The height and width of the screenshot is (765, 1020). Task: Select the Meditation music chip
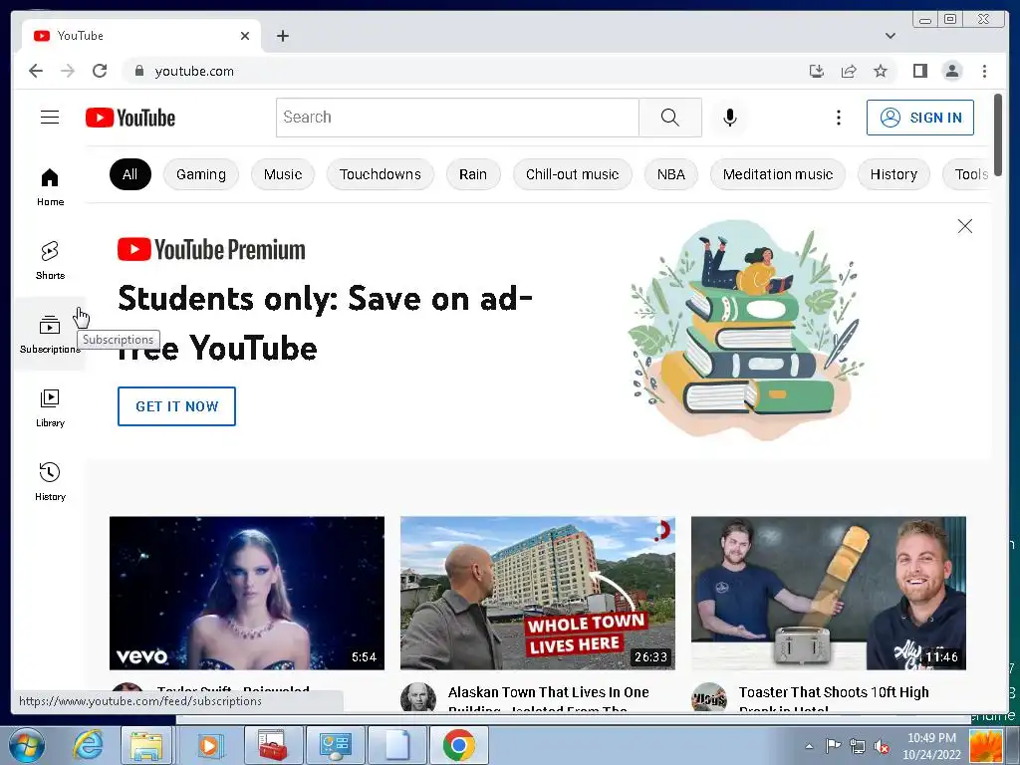coord(777,174)
